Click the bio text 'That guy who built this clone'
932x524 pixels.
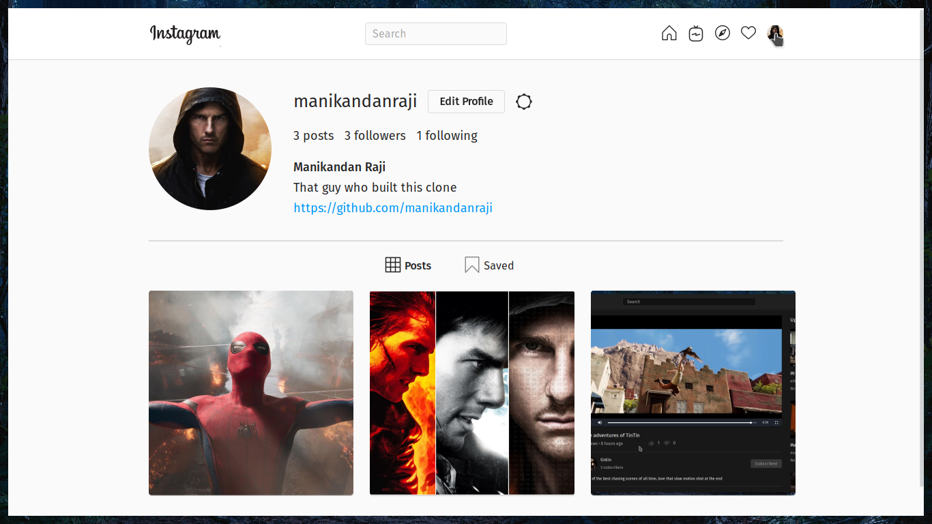pos(375,188)
